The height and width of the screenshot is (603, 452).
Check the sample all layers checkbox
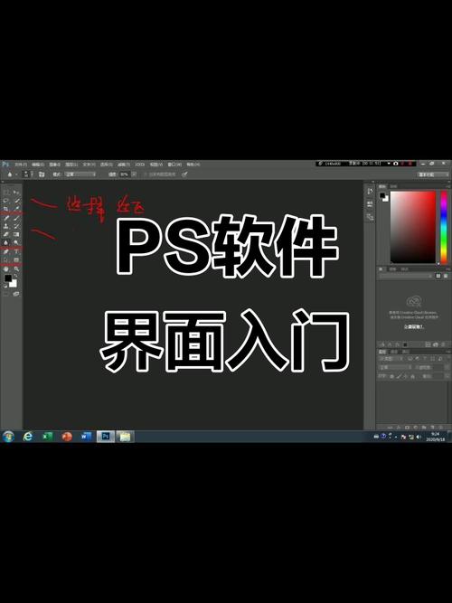(x=146, y=174)
